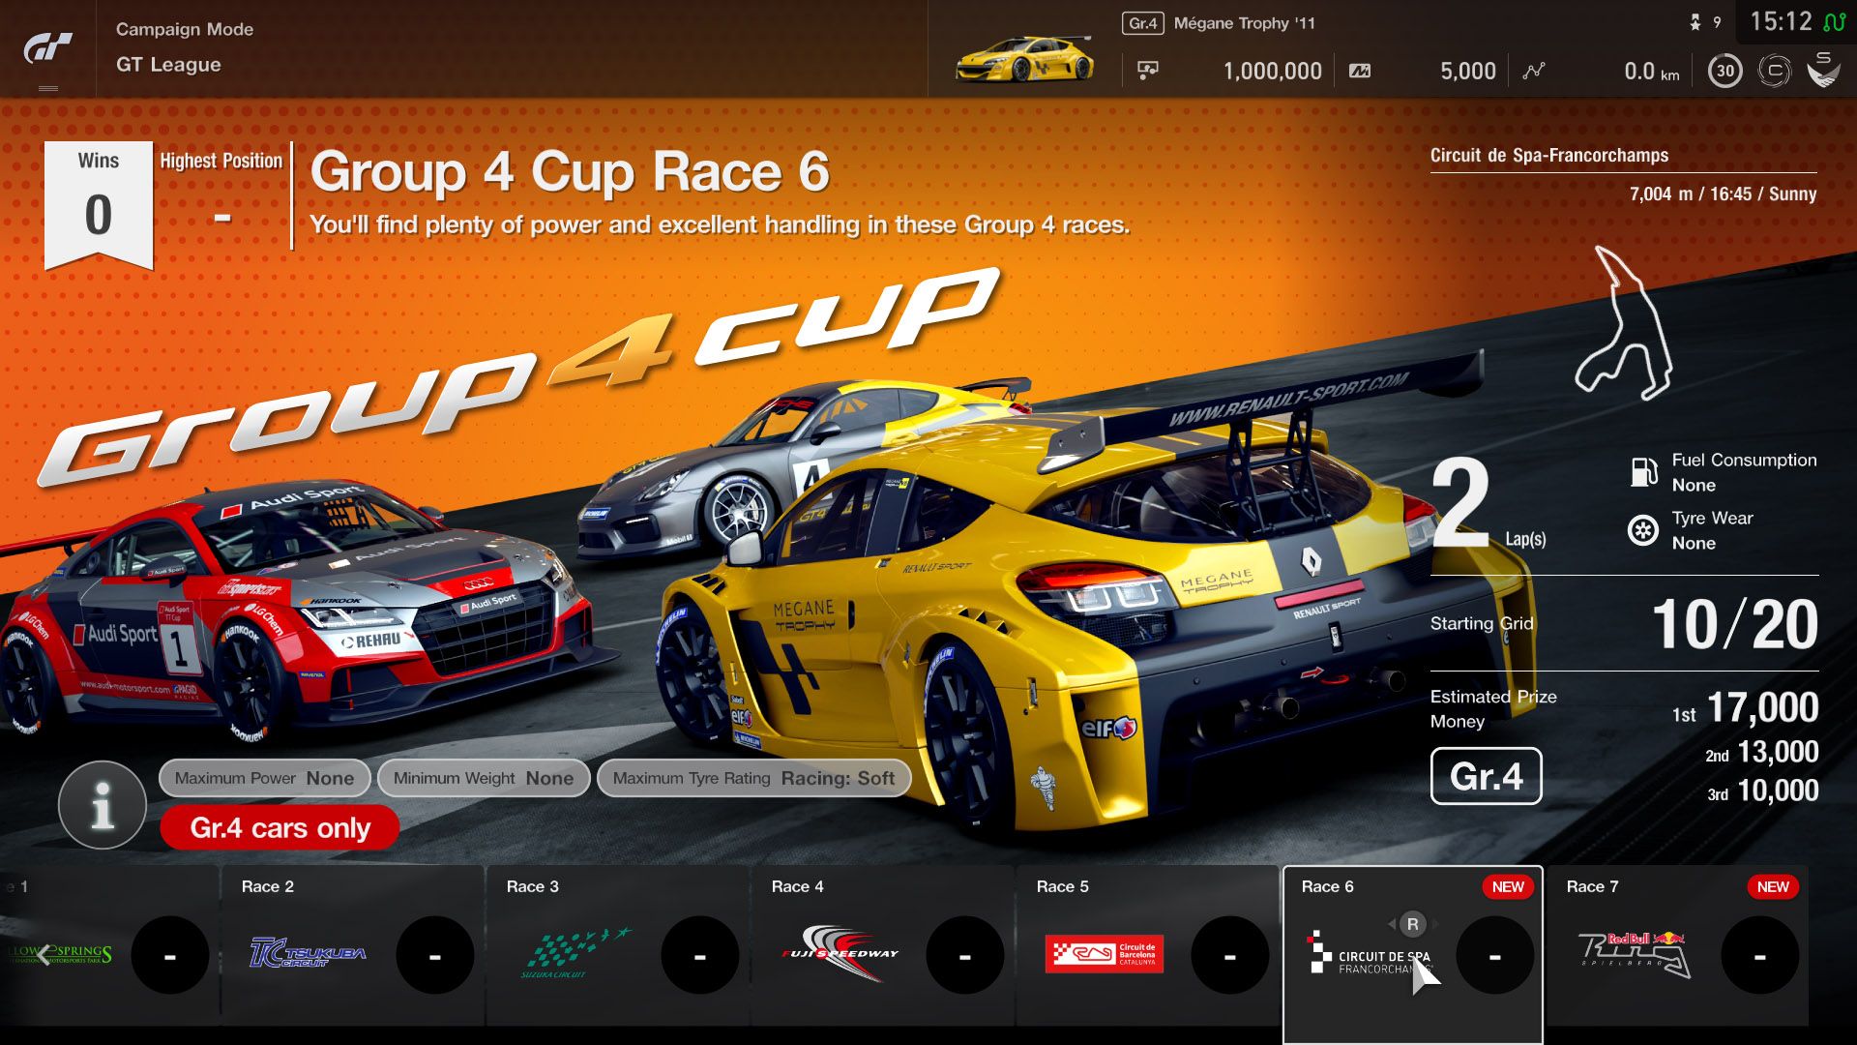Click the Maximum Tyre Rating pill
The height and width of the screenshot is (1045, 1857).
point(753,778)
